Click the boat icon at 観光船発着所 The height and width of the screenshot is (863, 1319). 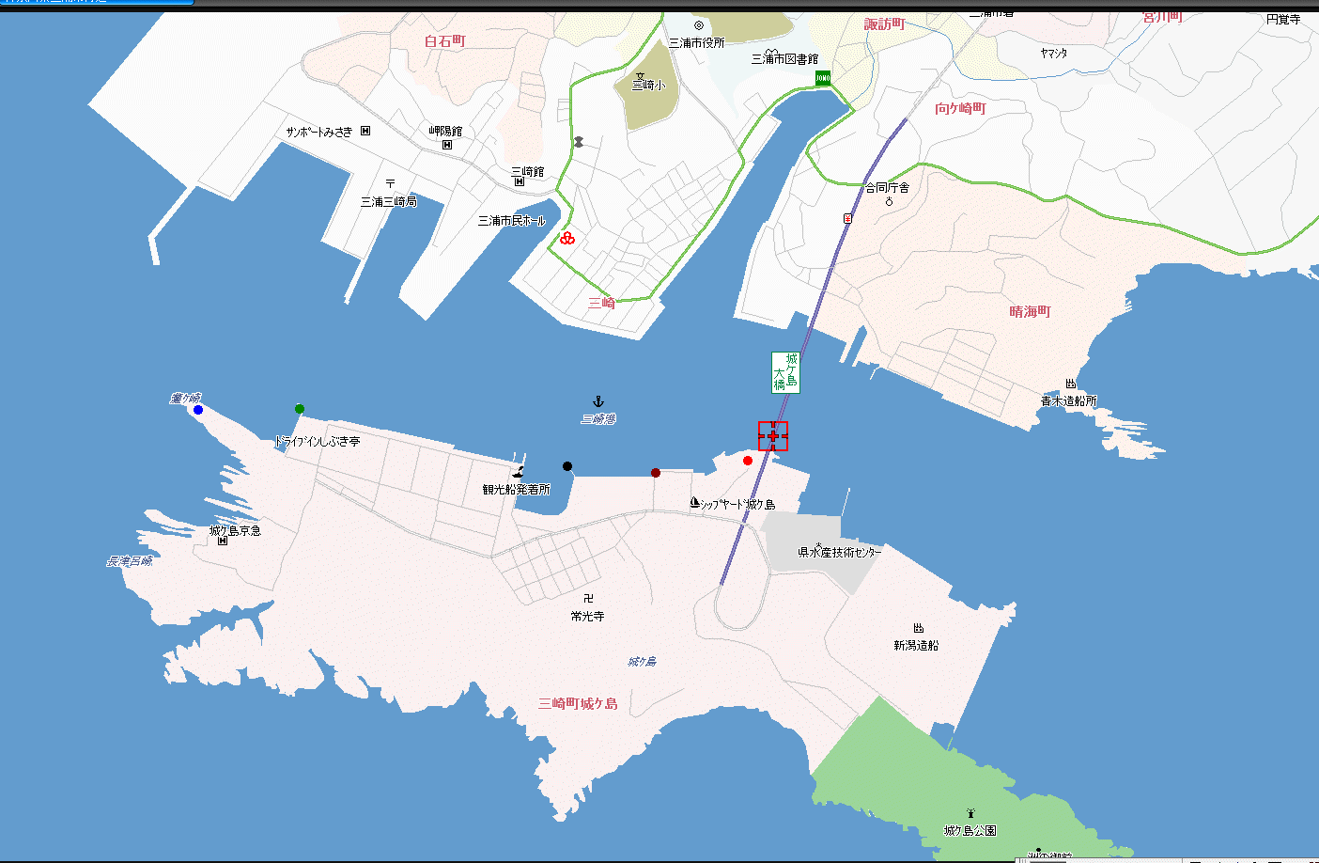518,472
